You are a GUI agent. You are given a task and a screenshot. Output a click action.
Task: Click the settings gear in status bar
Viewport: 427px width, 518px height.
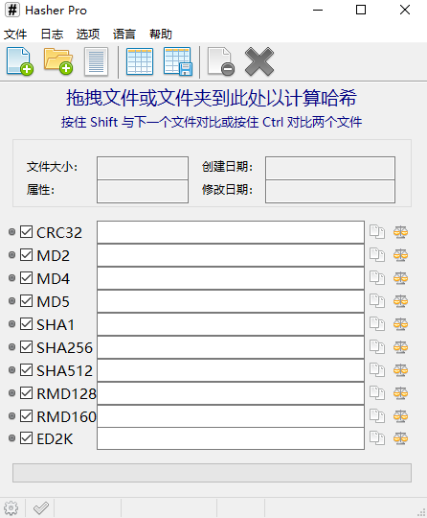coord(11,507)
